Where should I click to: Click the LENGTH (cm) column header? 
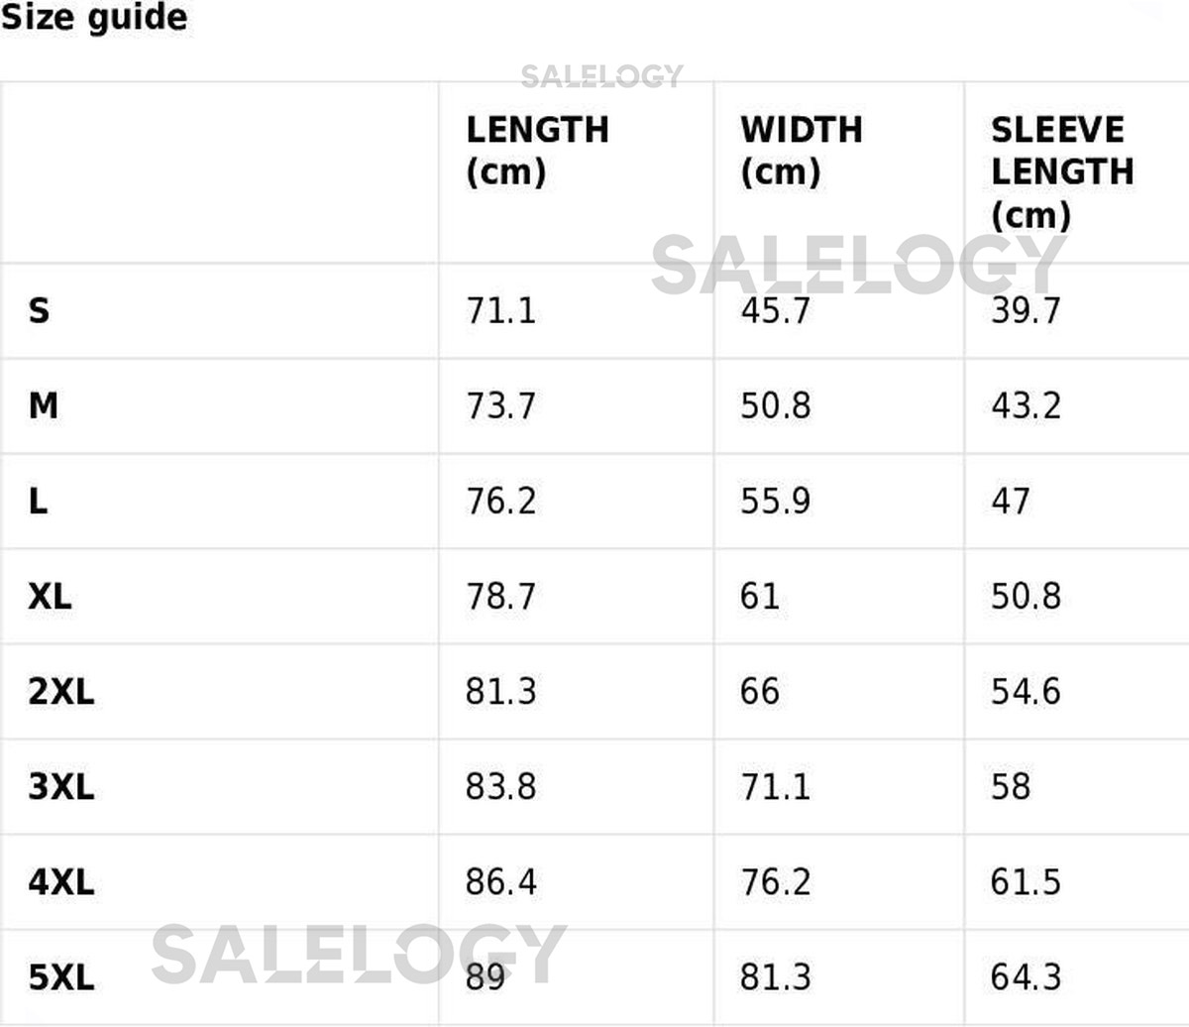(x=537, y=150)
